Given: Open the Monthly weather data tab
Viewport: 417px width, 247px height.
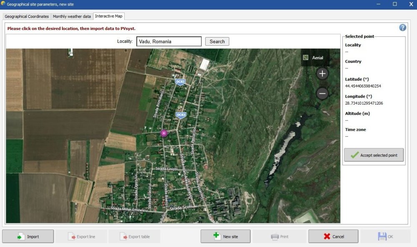Looking at the screenshot, I should tap(72, 16).
